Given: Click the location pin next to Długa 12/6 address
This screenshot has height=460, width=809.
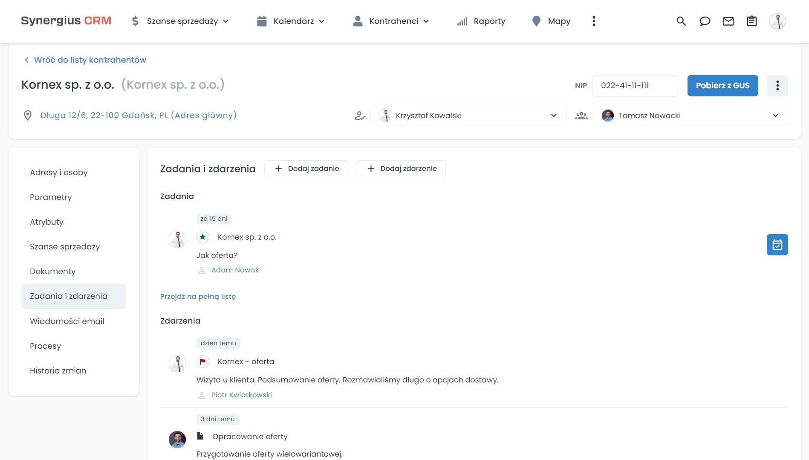Looking at the screenshot, I should [x=28, y=115].
